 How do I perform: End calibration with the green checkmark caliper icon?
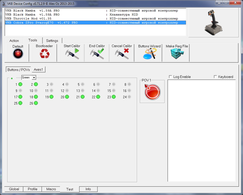tap(97, 54)
